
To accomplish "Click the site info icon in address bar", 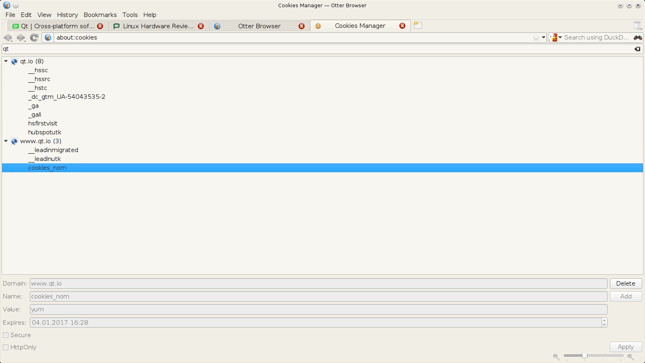I will pyautogui.click(x=48, y=38).
